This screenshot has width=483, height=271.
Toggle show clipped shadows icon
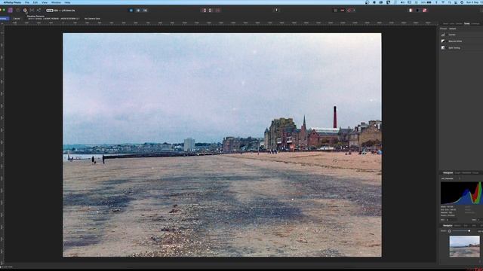(x=417, y=10)
